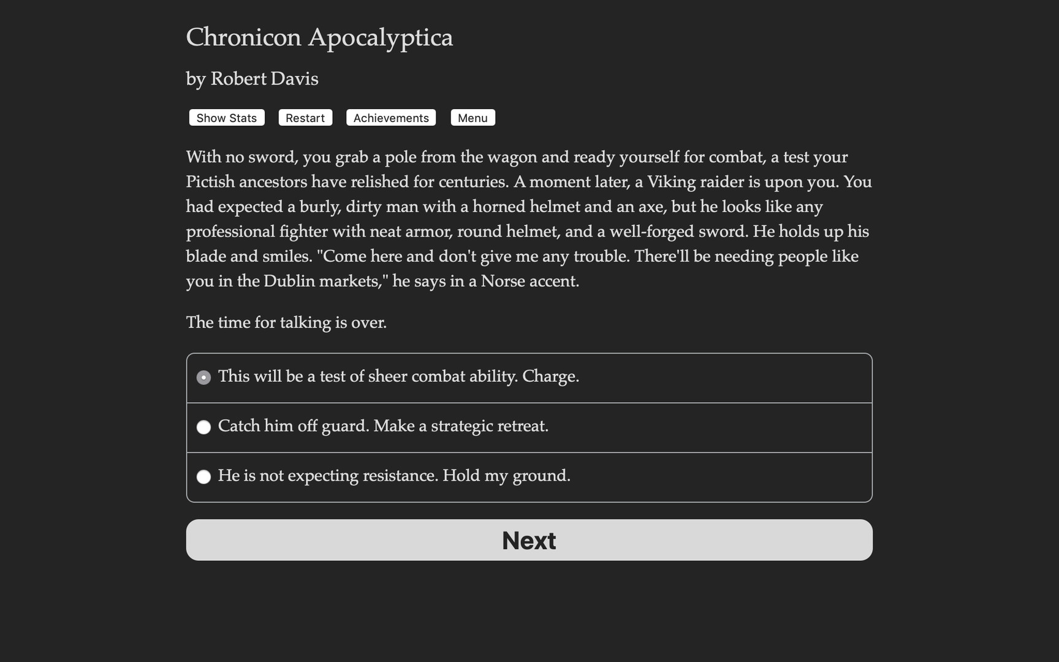View the Achievements list
Screen dimensions: 1059x662
(x=390, y=118)
